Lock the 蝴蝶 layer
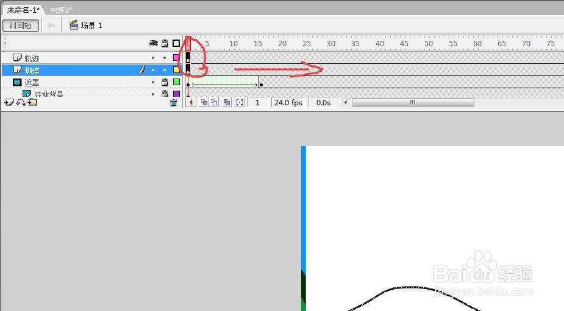 [165, 70]
